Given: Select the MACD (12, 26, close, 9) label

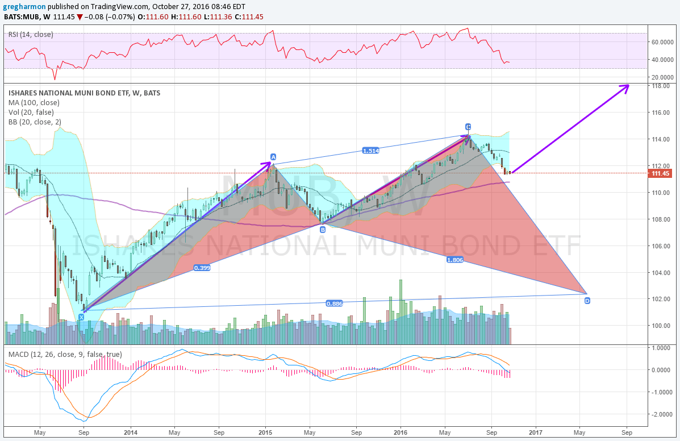Looking at the screenshot, I should tap(65, 354).
